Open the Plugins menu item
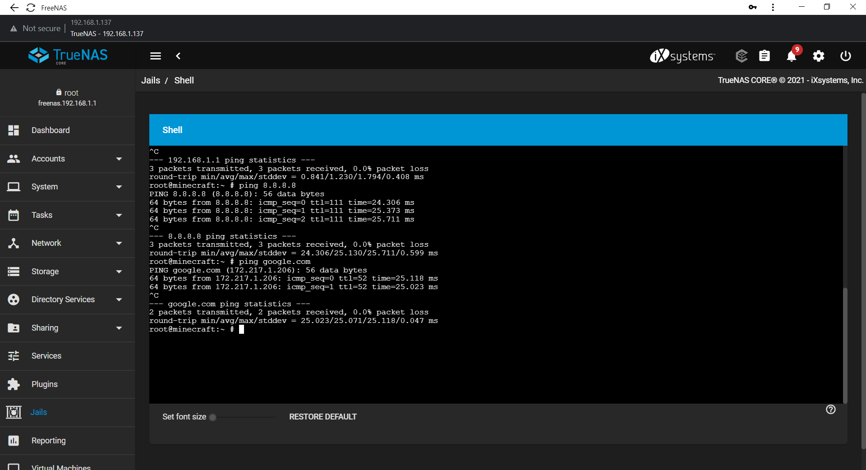 click(x=68, y=384)
